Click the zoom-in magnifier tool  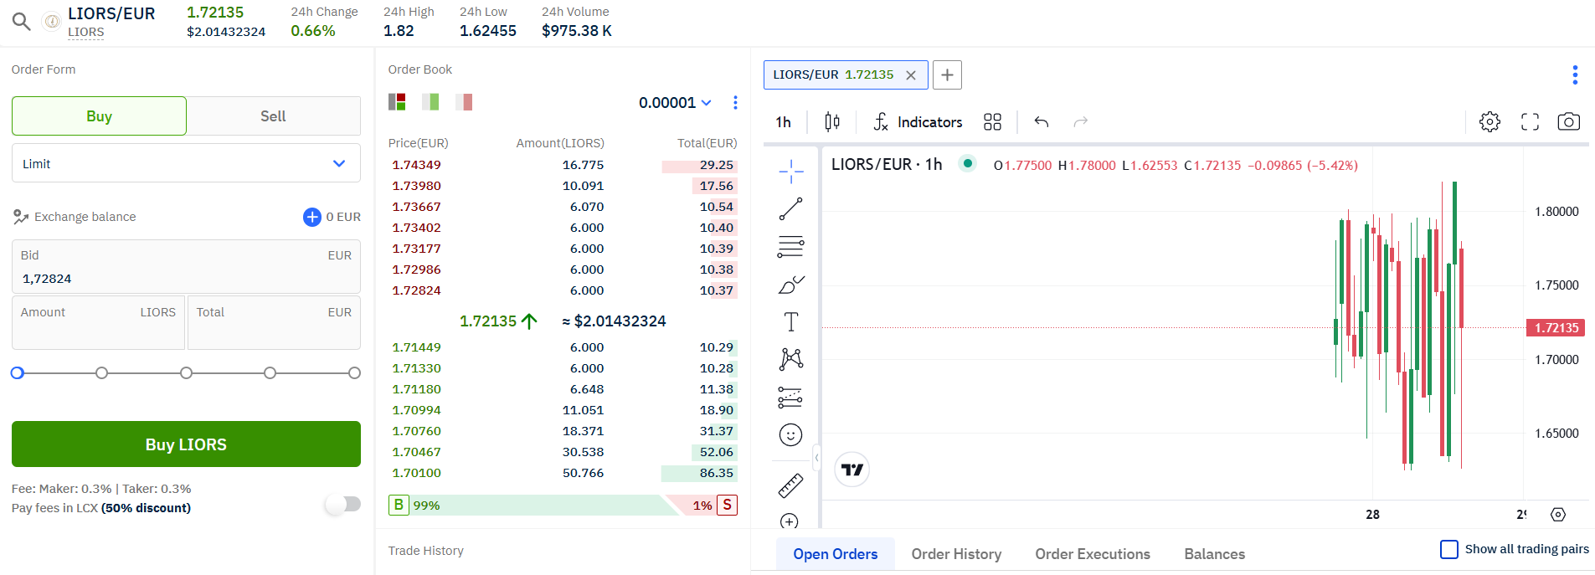[x=789, y=521]
